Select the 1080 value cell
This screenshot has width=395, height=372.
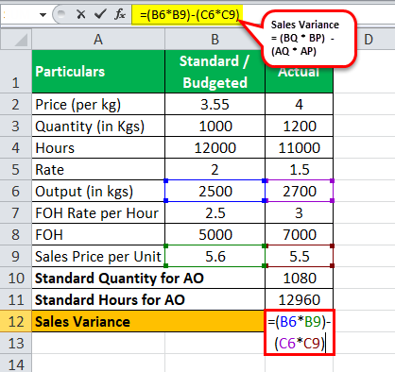coord(299,278)
